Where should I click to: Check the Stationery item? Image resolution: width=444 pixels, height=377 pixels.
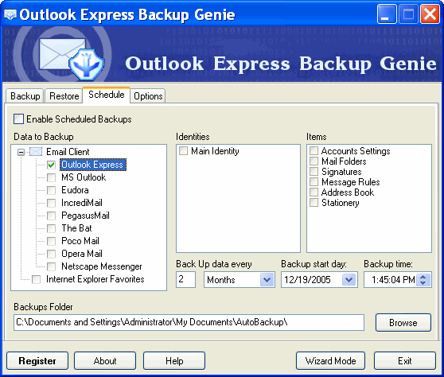[314, 203]
